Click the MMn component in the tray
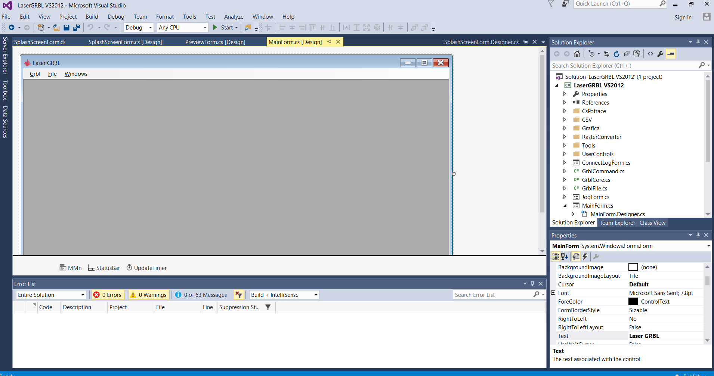 tap(71, 268)
